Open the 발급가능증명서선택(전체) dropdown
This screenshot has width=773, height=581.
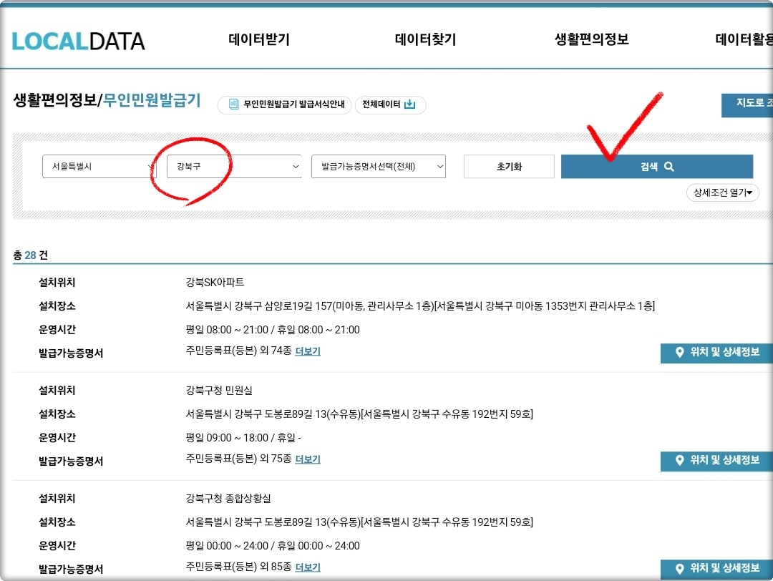(379, 167)
